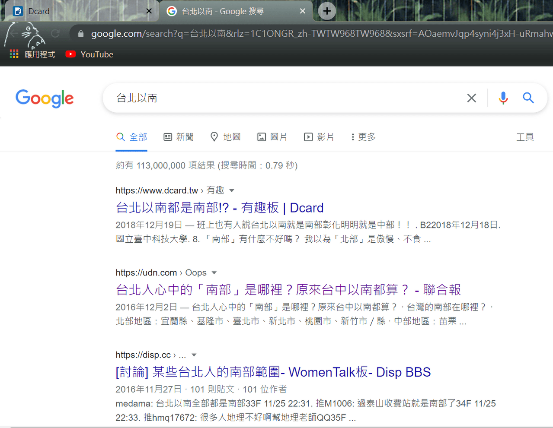Open the YouTube bookmark
Image resolution: width=553 pixels, height=428 pixels.
pos(90,54)
